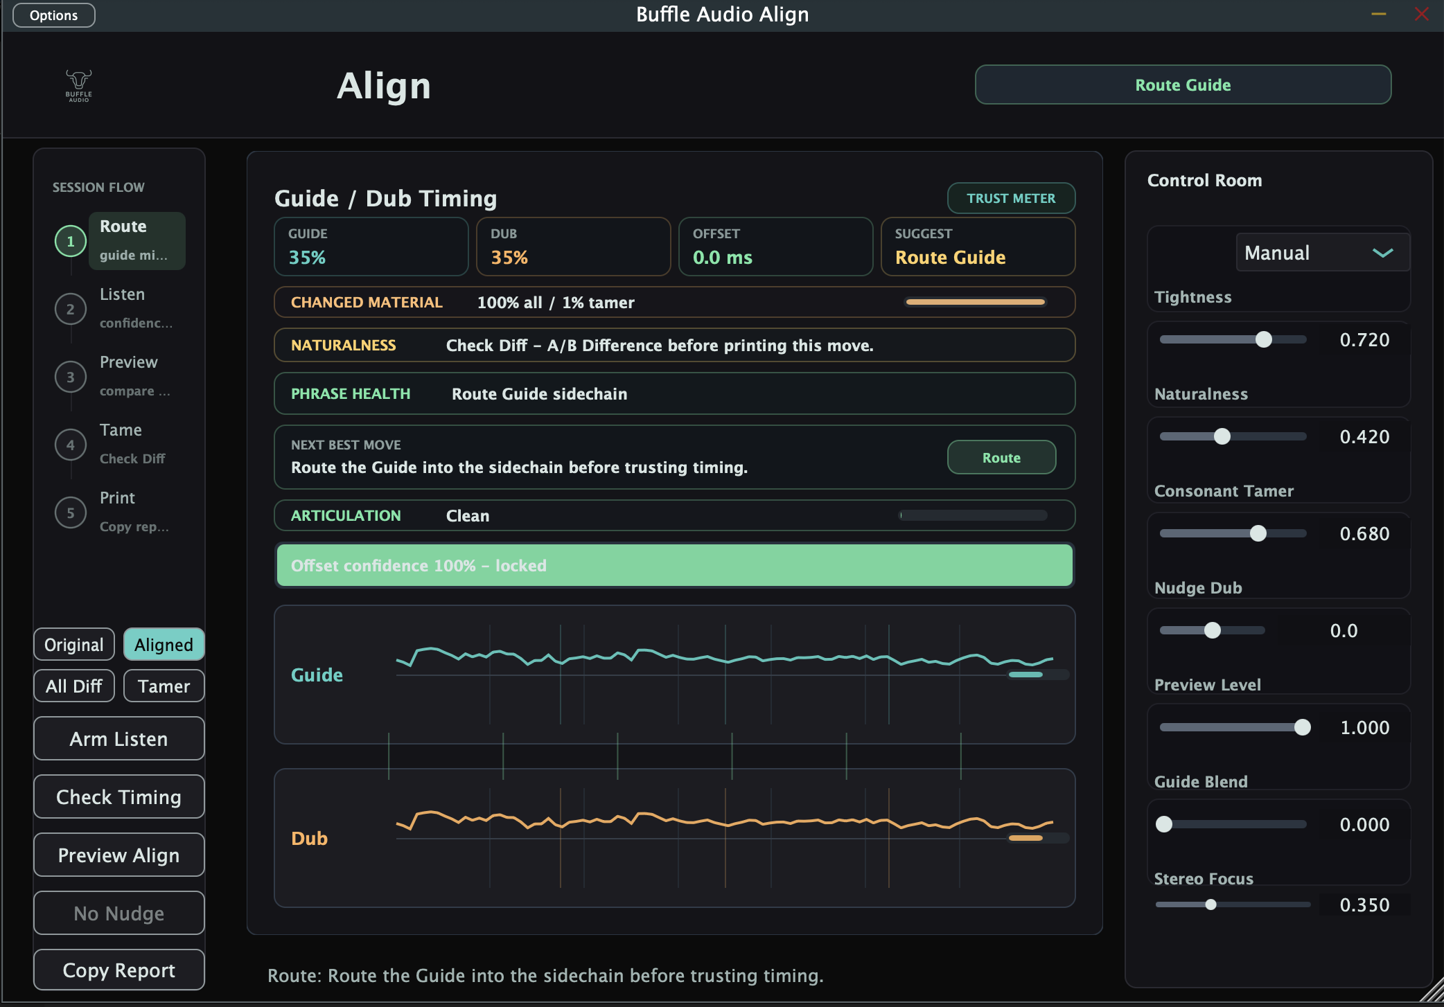Select the Print step label

click(x=117, y=498)
